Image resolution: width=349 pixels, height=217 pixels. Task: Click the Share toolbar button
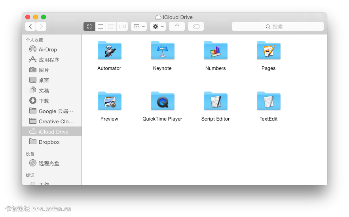(177, 26)
